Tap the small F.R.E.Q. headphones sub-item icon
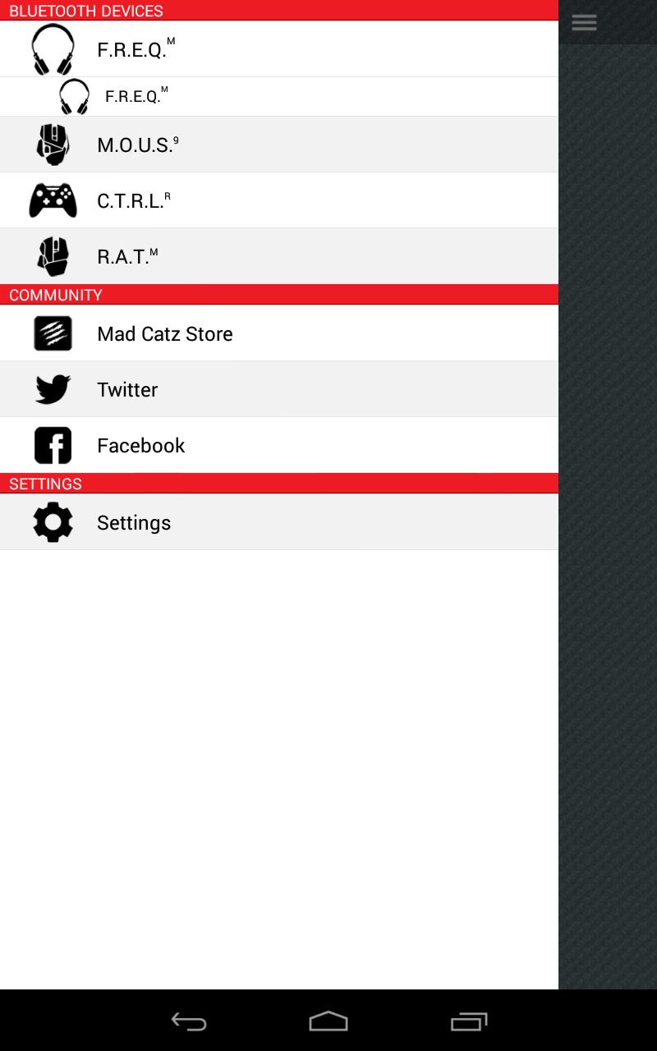 click(74, 96)
